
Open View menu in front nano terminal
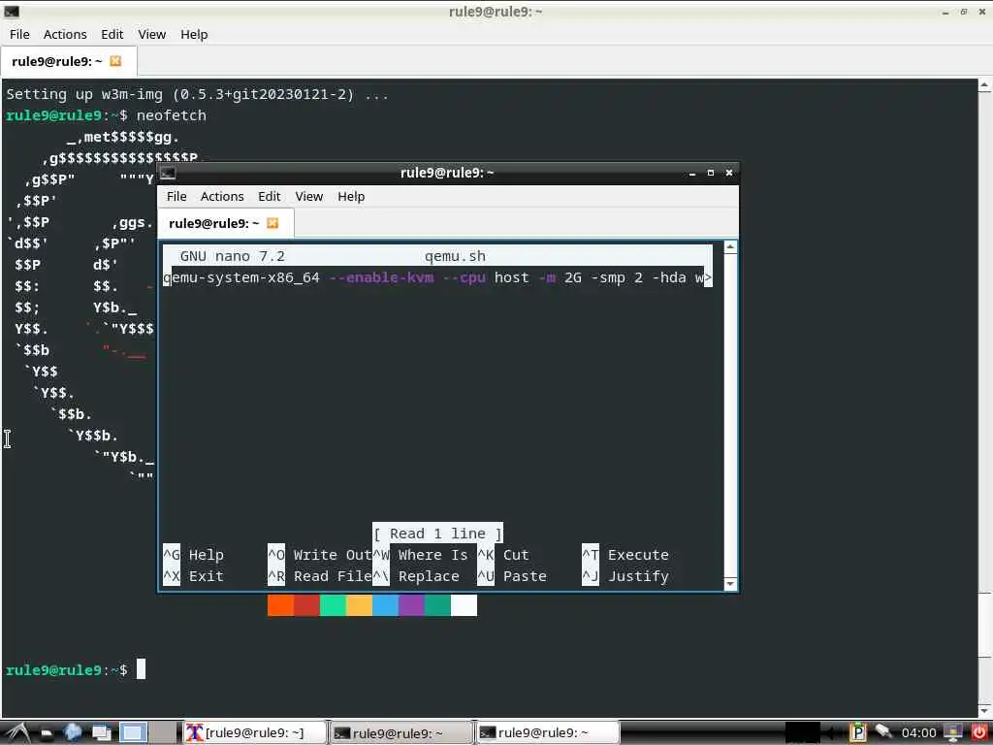(309, 196)
